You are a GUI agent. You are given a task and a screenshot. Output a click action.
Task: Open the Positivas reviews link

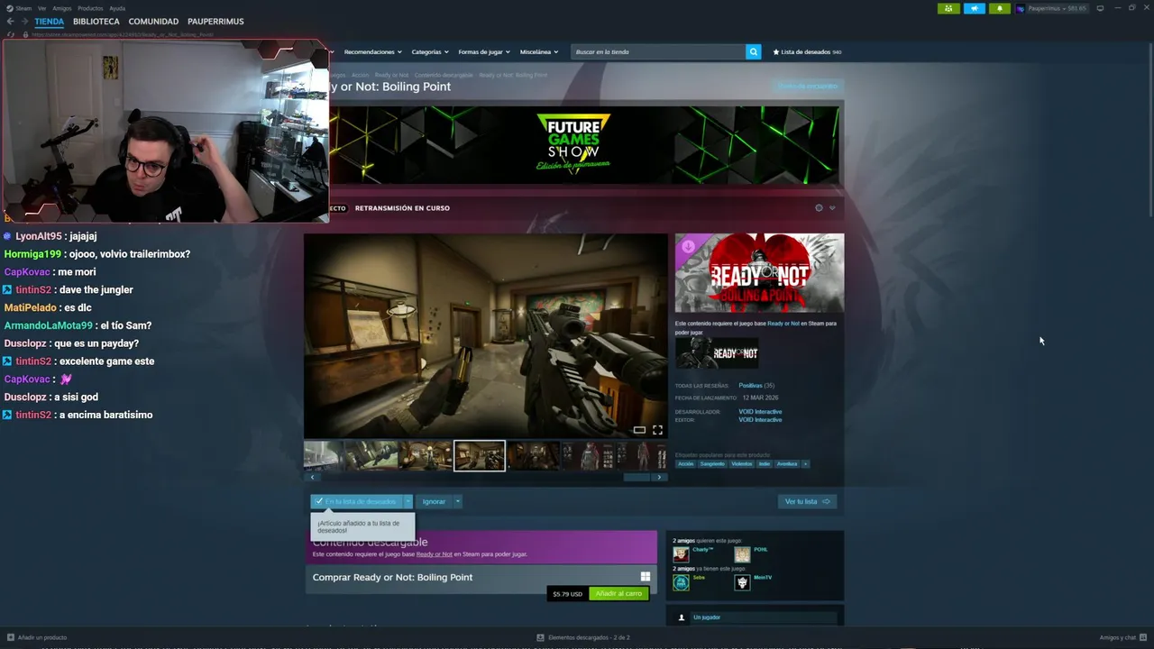pos(750,386)
